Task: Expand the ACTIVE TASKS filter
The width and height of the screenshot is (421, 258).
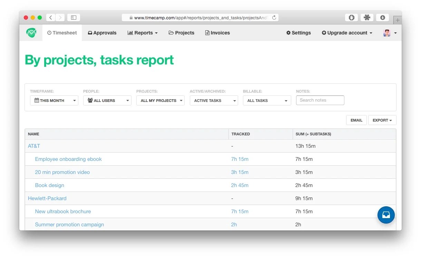Action: click(214, 100)
